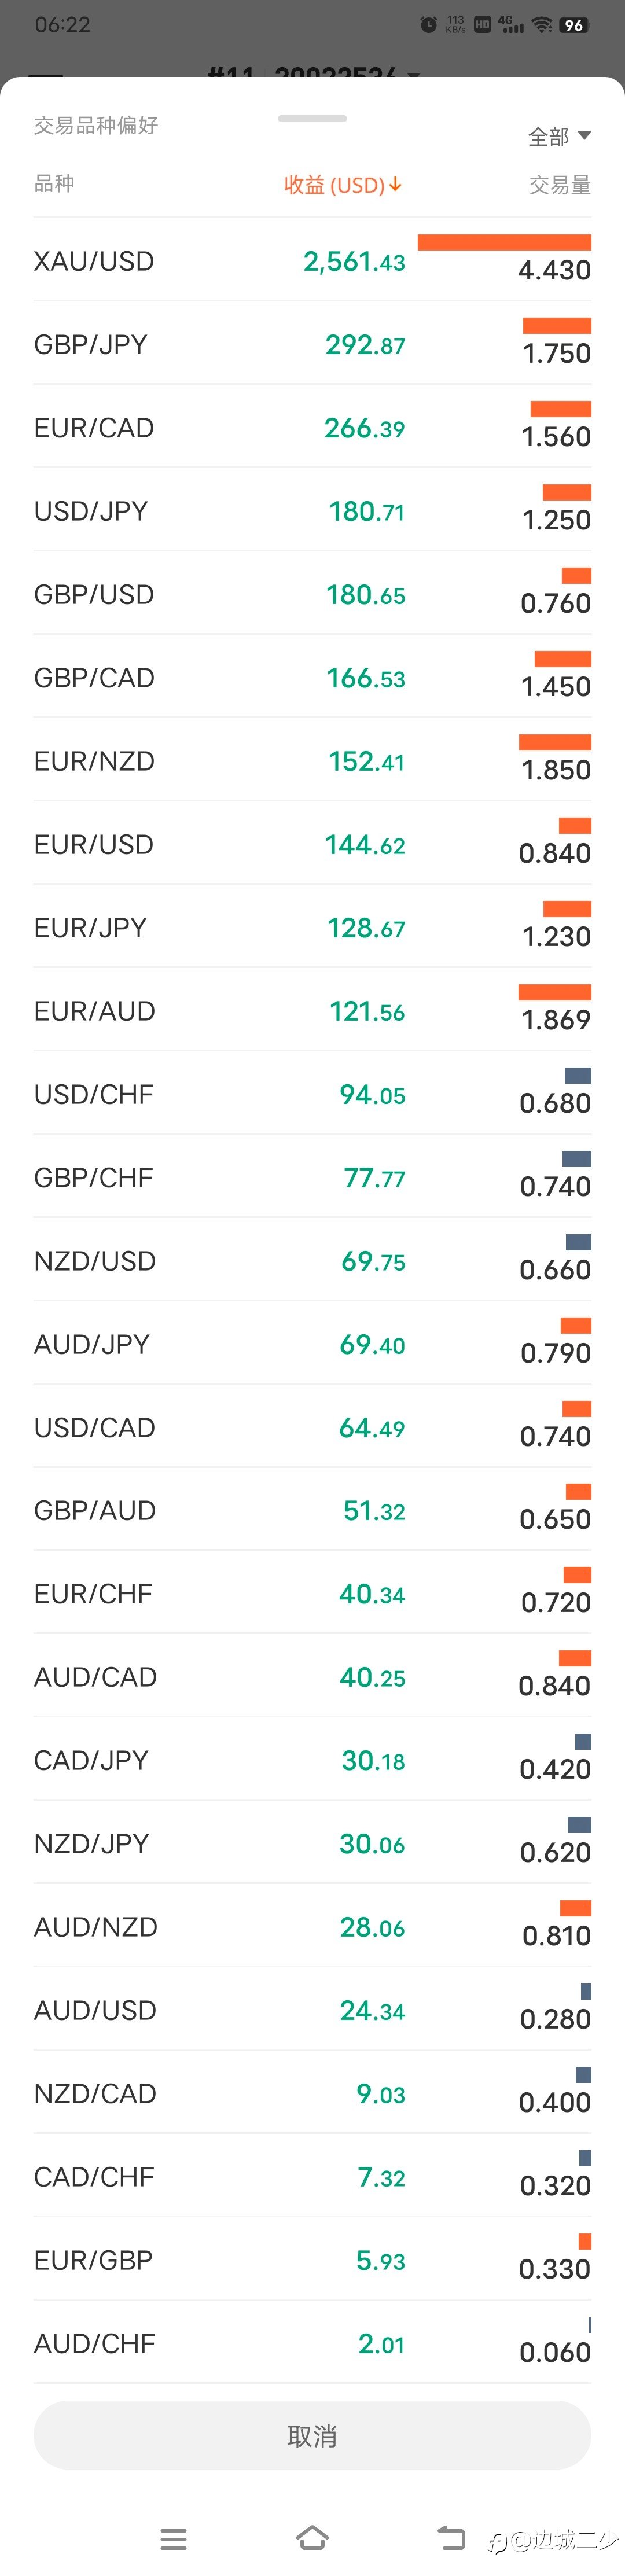Image resolution: width=625 pixels, height=2576 pixels.
Task: Tap the 交易量 column header
Action: [x=560, y=184]
